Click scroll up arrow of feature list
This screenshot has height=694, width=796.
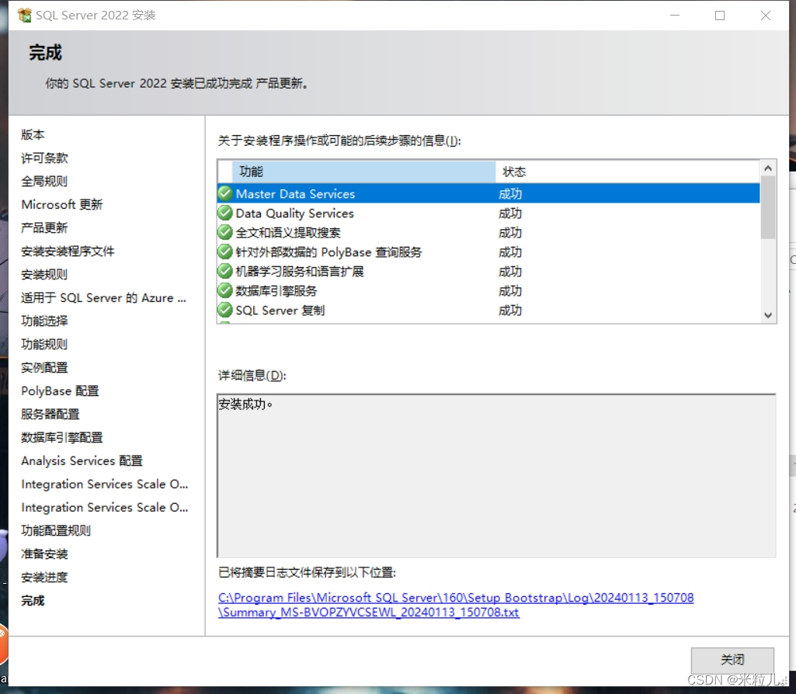(x=768, y=168)
